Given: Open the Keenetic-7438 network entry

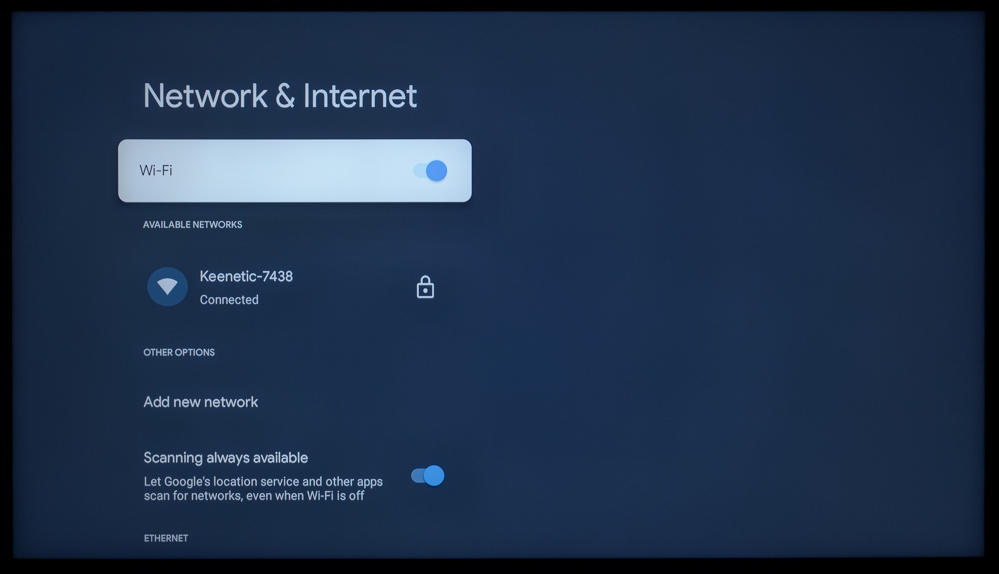Looking at the screenshot, I should click(295, 287).
